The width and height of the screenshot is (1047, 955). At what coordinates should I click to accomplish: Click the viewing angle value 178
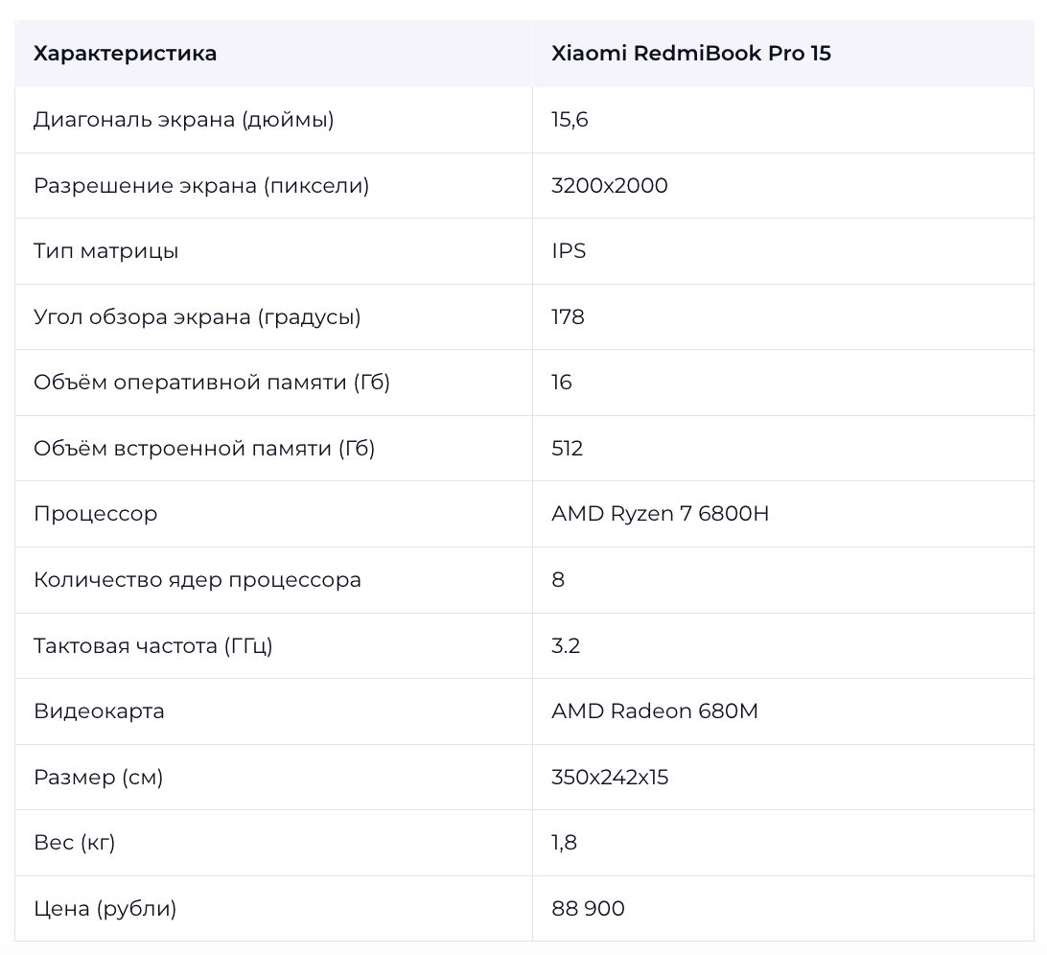(568, 317)
